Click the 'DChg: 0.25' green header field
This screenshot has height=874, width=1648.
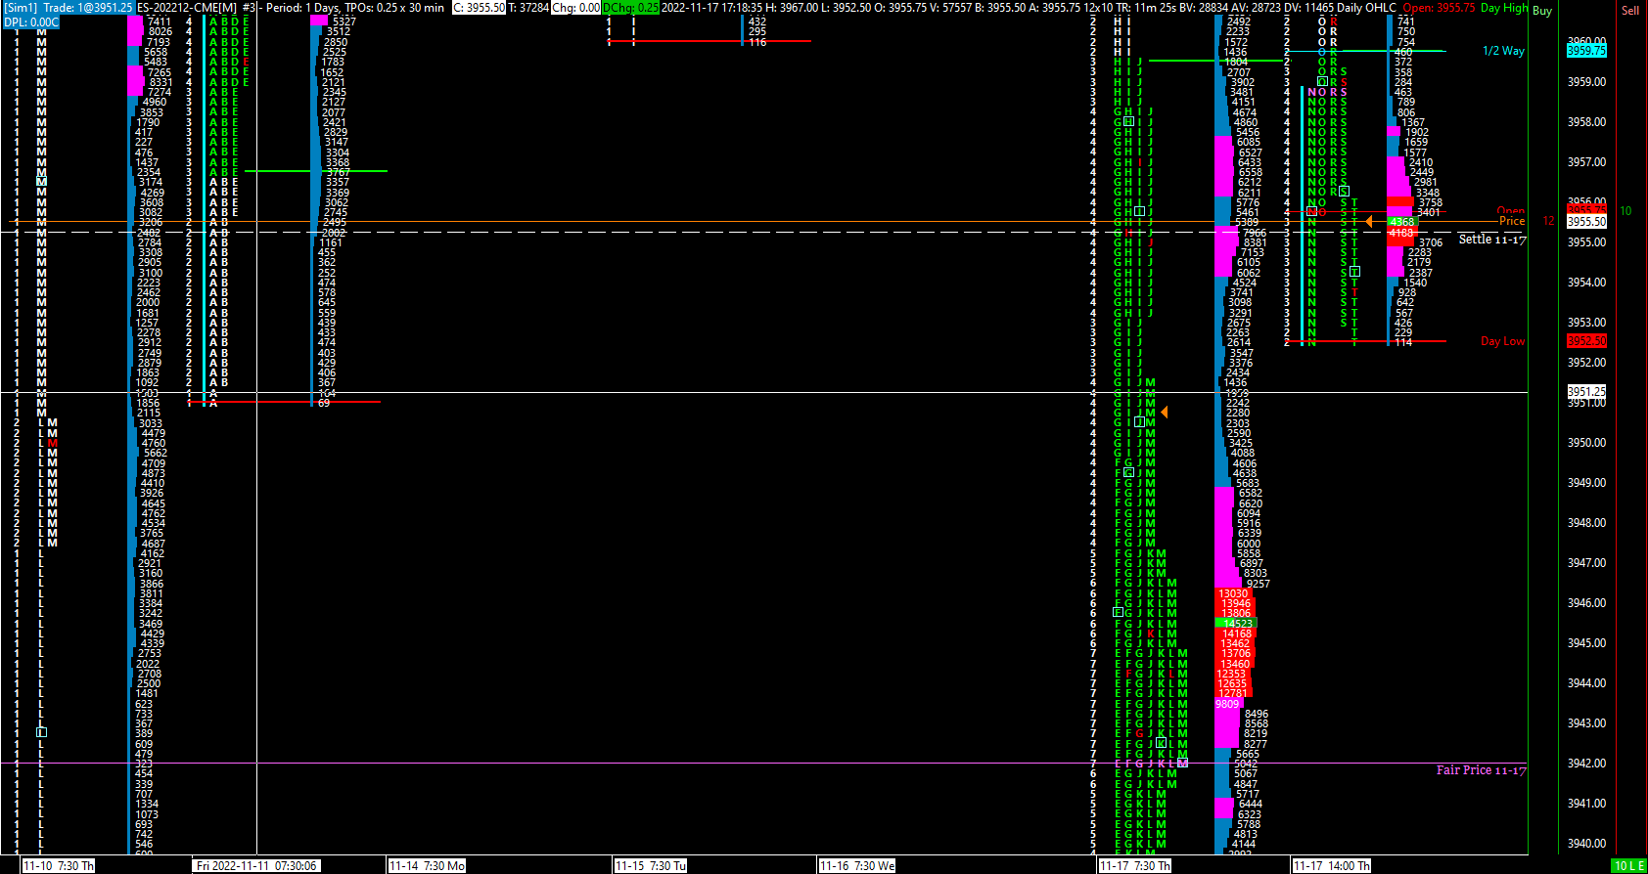pyautogui.click(x=630, y=8)
